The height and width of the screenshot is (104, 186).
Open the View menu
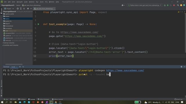(14, 2)
